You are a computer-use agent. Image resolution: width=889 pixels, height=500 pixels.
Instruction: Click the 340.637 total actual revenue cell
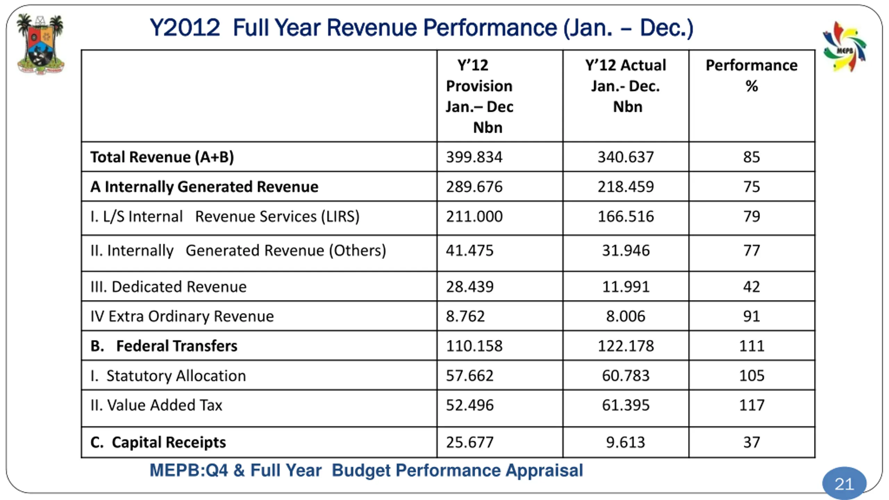click(x=625, y=157)
